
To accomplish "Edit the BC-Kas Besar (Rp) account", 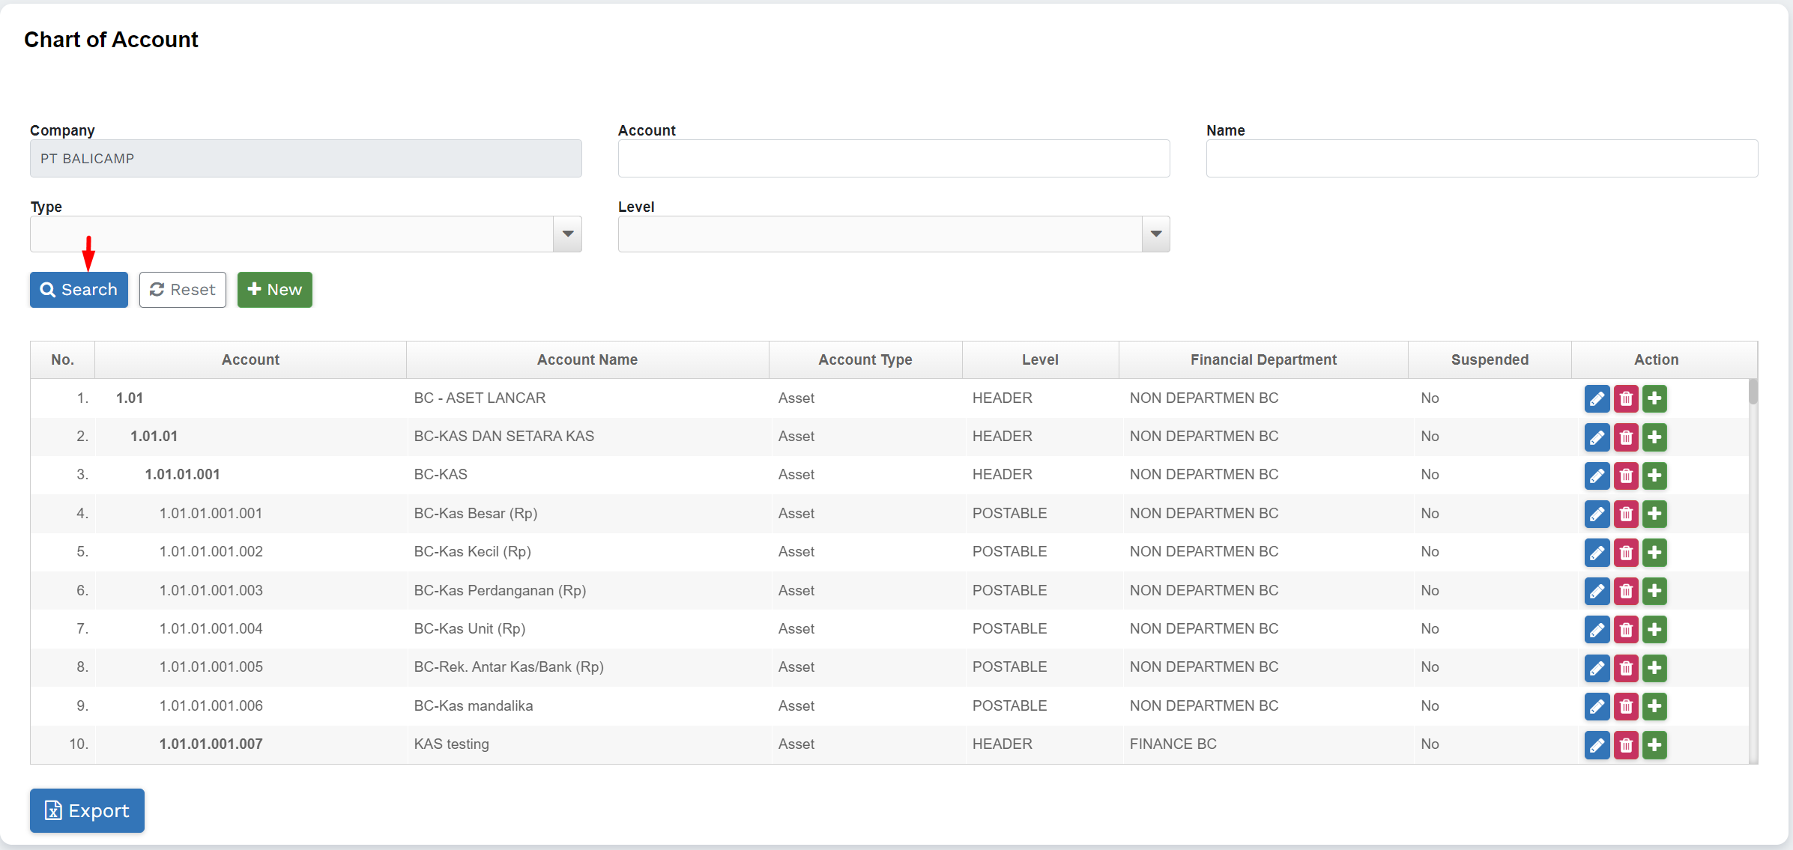I will [1597, 514].
